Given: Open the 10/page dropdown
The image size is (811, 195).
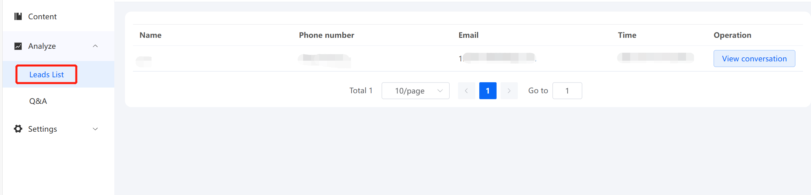Looking at the screenshot, I should coord(415,91).
